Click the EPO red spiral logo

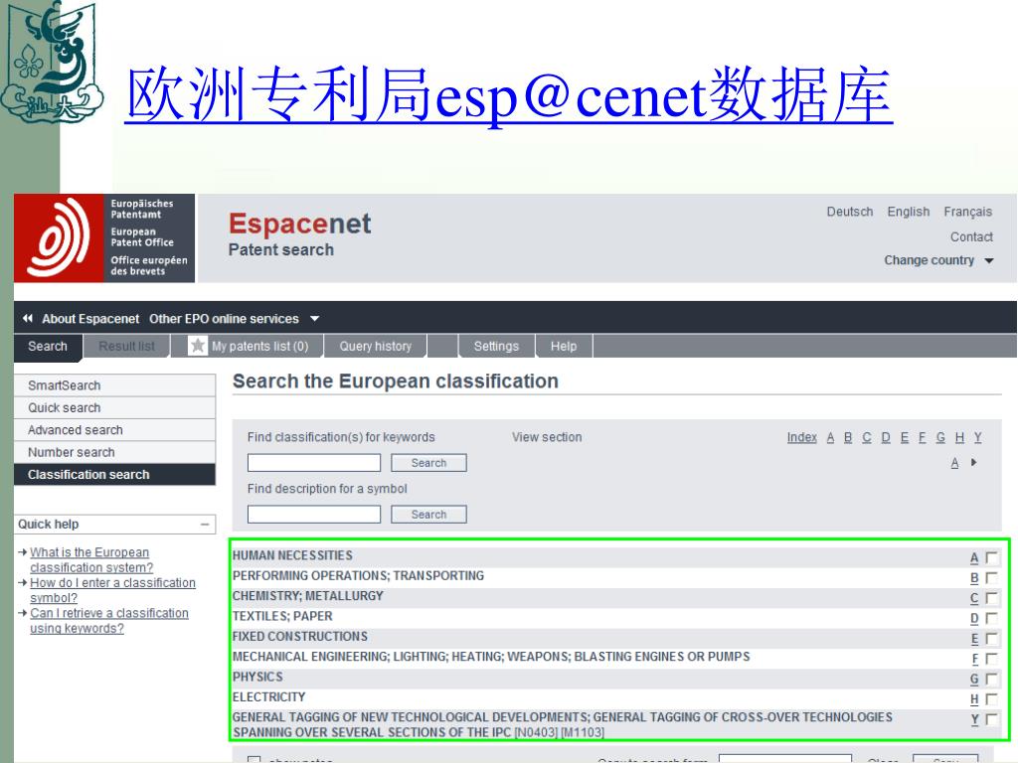[59, 238]
